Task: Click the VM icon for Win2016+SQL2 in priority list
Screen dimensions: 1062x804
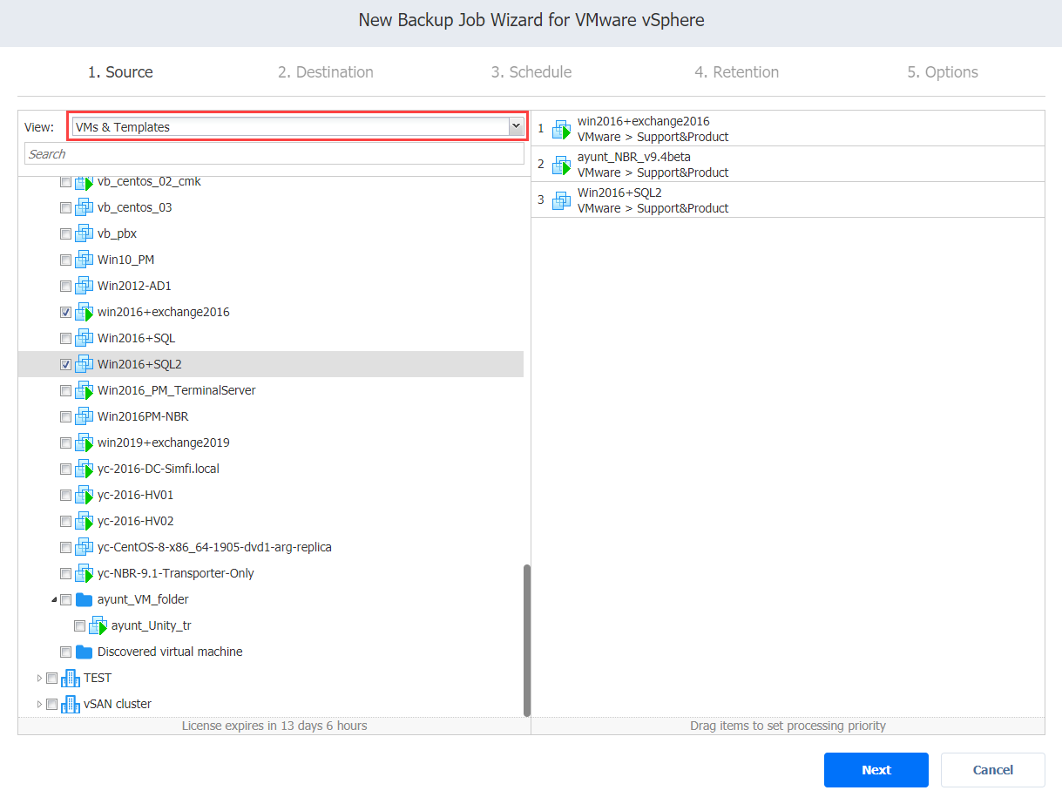Action: (x=562, y=200)
